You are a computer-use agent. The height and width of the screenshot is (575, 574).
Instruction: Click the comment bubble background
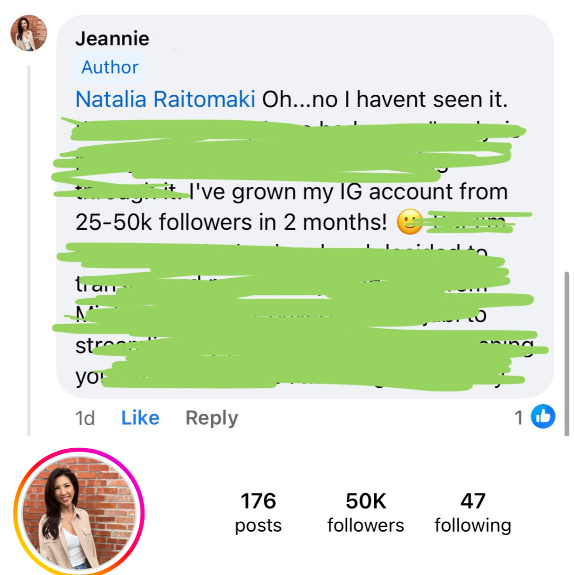pos(305,207)
